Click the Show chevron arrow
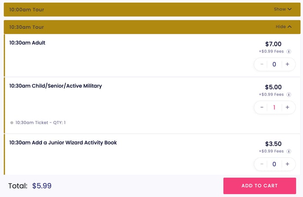 (289, 9)
